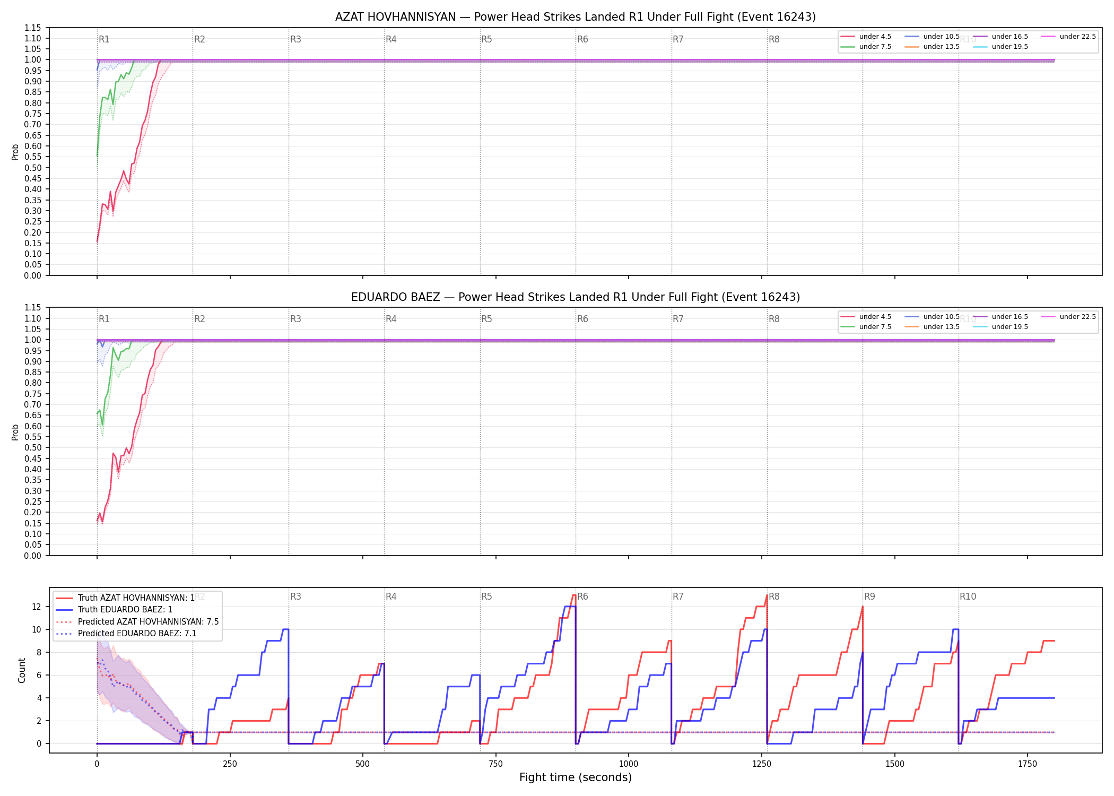Select the R8 round label in Eduardo Baez chart
The width and height of the screenshot is (1114, 796).
[x=774, y=319]
